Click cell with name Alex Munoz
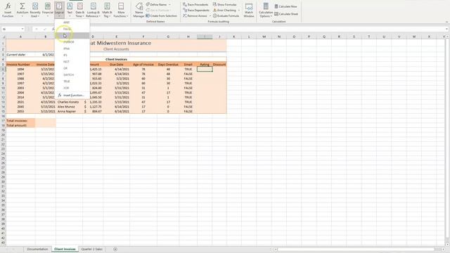 pos(69,107)
